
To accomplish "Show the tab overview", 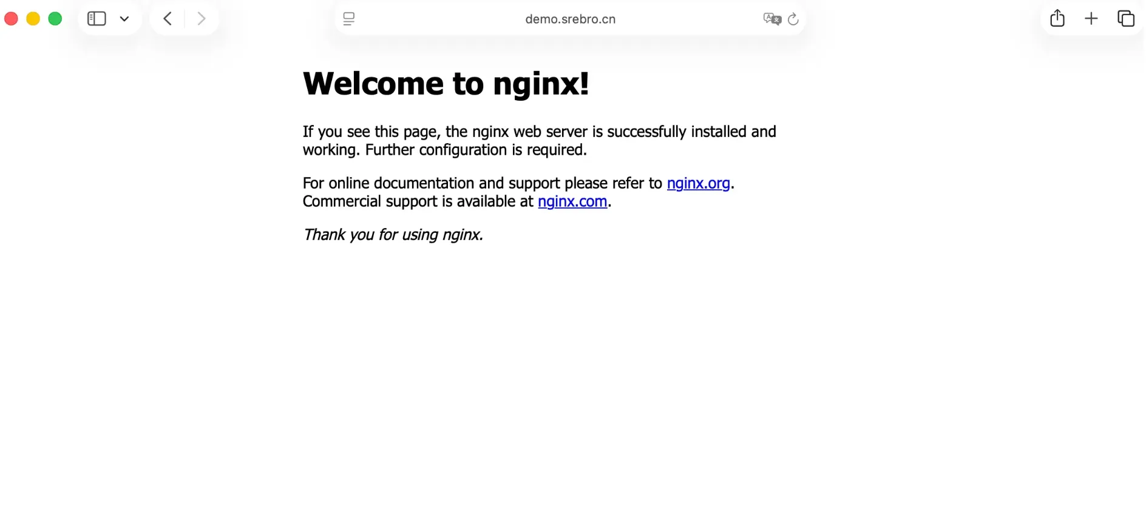I will pyautogui.click(x=1126, y=19).
